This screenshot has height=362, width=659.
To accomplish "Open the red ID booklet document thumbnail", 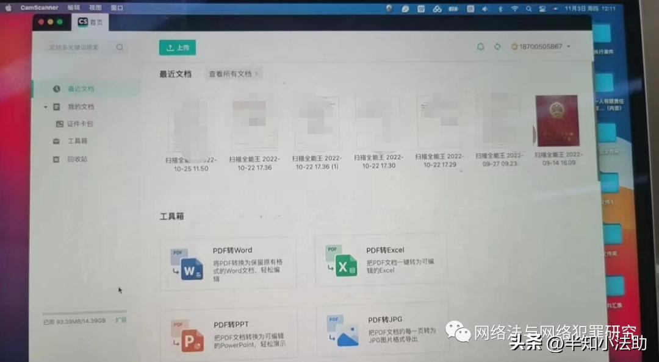I will click(x=556, y=119).
